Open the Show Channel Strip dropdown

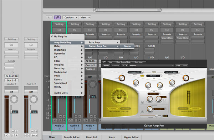coord(124,62)
